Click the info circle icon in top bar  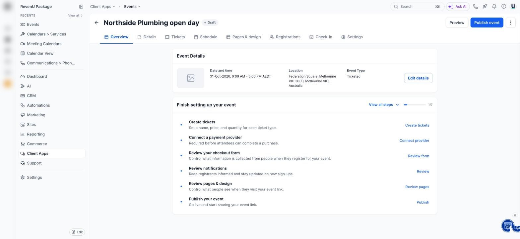(x=503, y=7)
